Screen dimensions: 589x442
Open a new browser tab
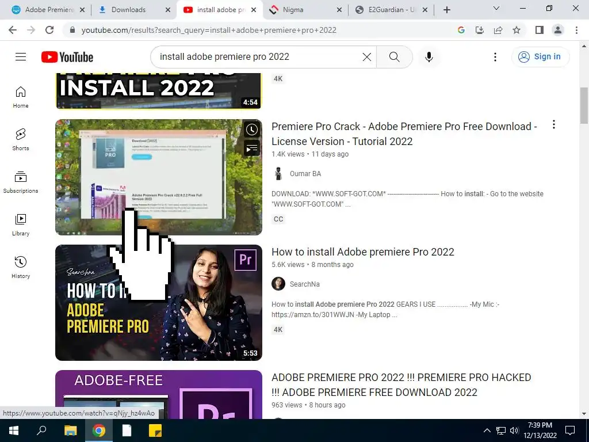(x=446, y=10)
